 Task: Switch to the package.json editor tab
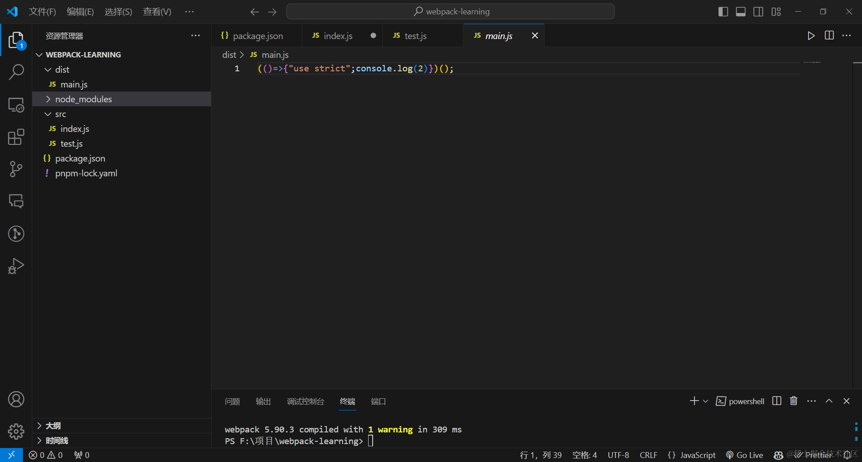(256, 36)
